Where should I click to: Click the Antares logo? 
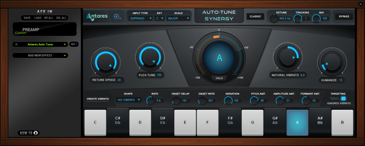click(x=97, y=16)
